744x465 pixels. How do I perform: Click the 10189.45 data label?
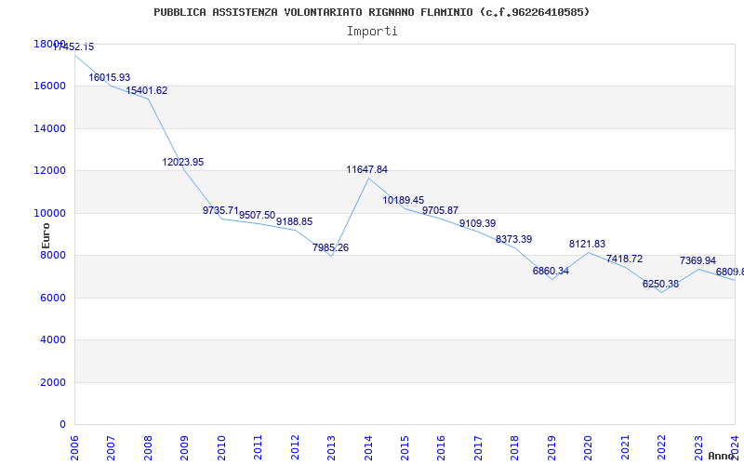click(404, 201)
